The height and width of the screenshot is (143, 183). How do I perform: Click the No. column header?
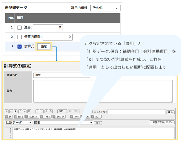pos(10,18)
